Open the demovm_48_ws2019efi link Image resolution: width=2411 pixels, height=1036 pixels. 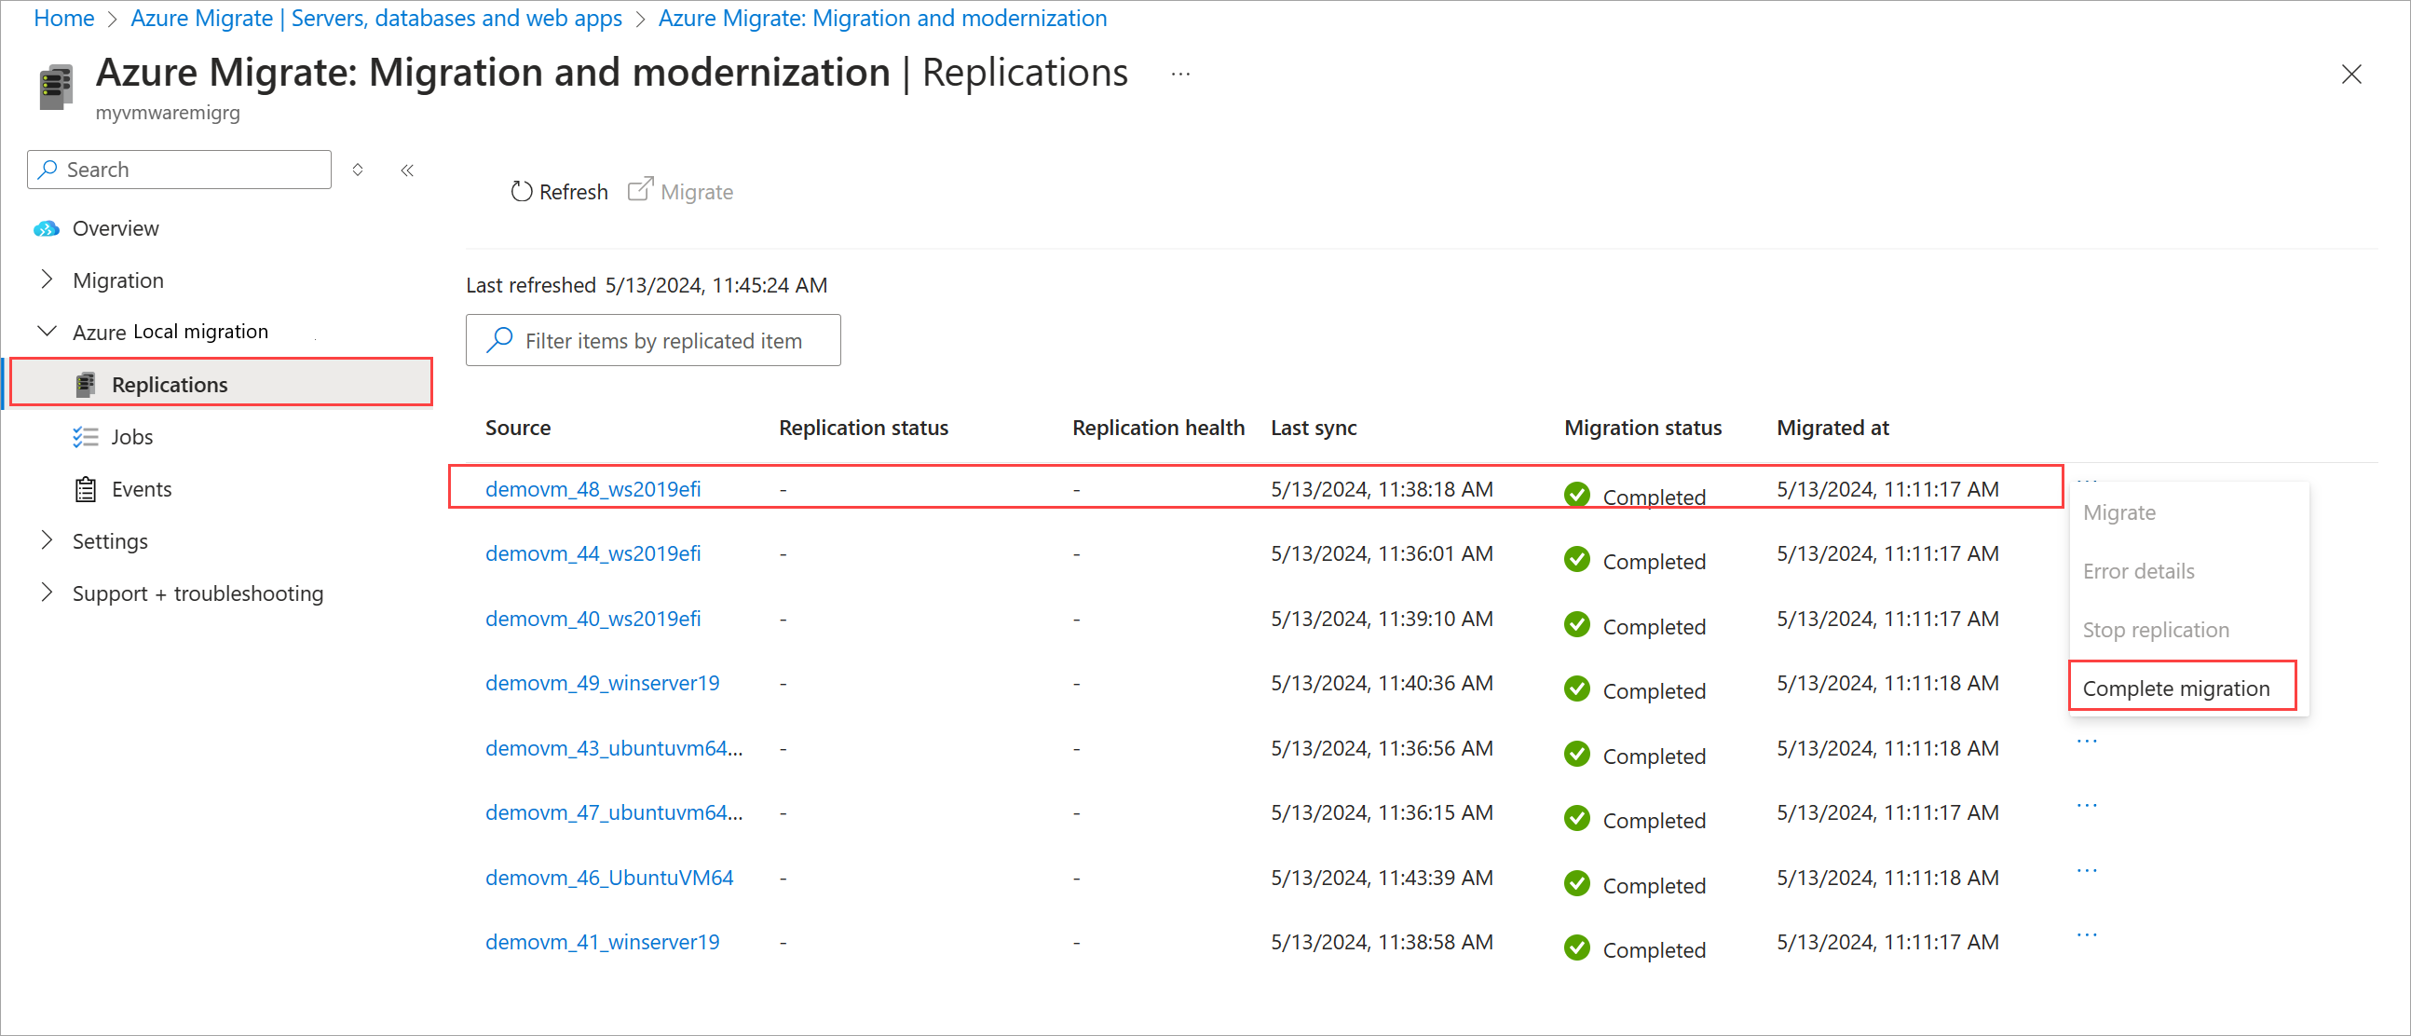[593, 488]
